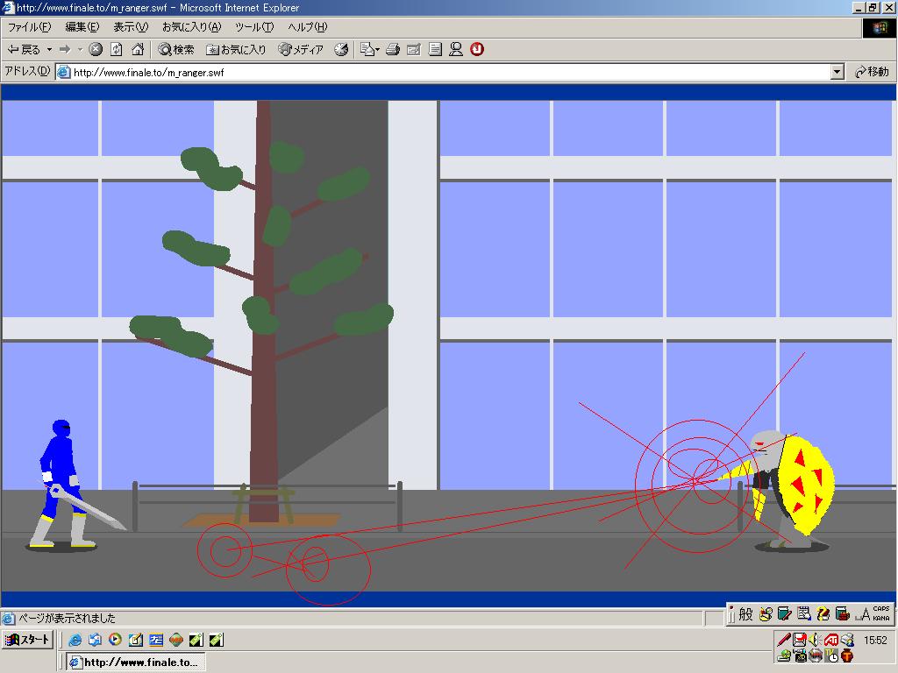Click the Mail envelope toolbar icon
The image size is (898, 673).
(367, 50)
